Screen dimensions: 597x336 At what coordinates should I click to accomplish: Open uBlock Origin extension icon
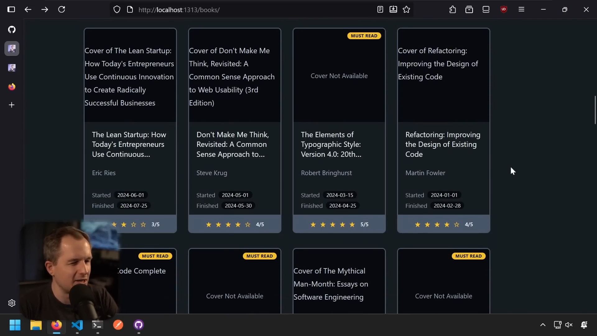click(x=504, y=10)
